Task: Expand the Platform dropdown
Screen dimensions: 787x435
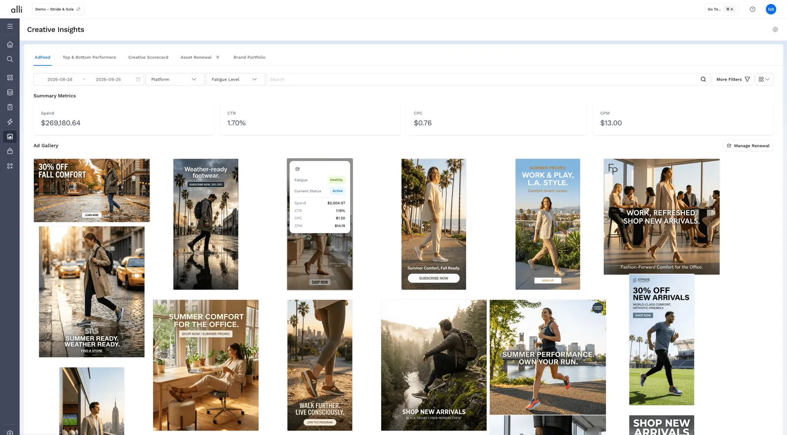Action: [x=175, y=79]
